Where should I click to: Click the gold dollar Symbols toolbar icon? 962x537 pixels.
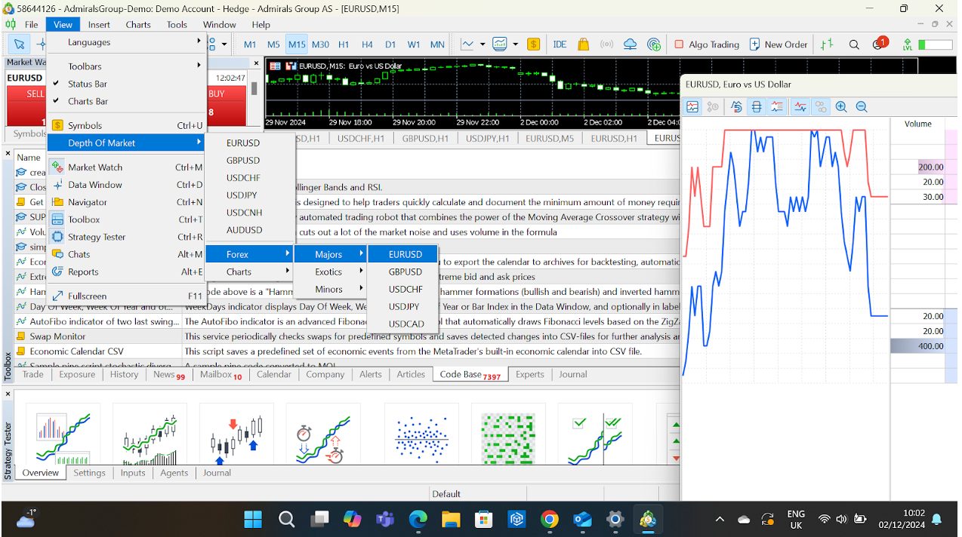click(533, 44)
